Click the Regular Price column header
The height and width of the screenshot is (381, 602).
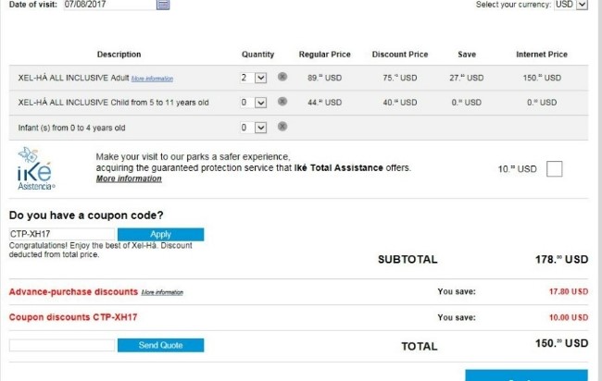point(325,55)
